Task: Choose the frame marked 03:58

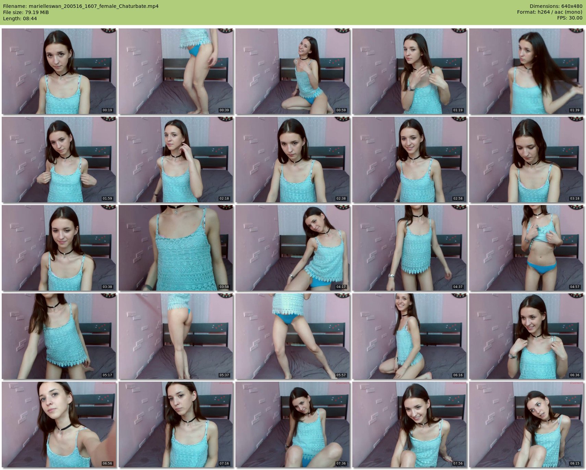Action: point(176,248)
